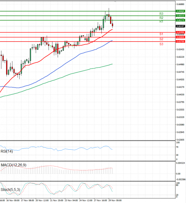Click the 20 Nov 12:00 time label
The height and width of the screenshot is (203, 186).
pyautogui.click(x=42, y=201)
